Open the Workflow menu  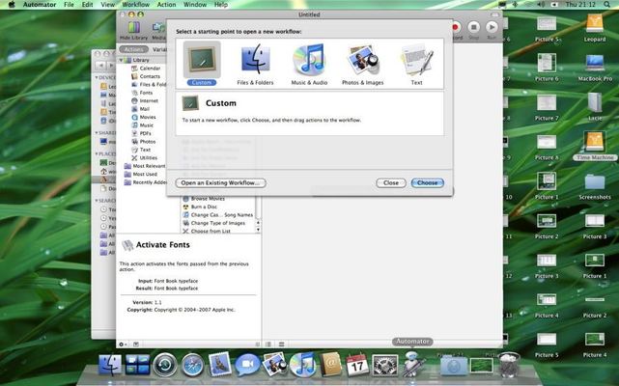(x=136, y=5)
